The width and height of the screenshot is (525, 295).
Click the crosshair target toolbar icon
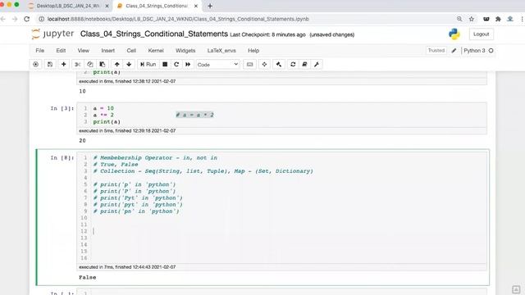tap(264, 64)
